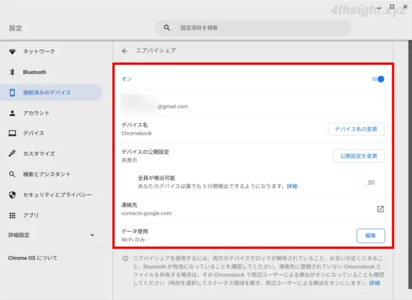Click the 詳細設定 label in sidebar

point(19,235)
